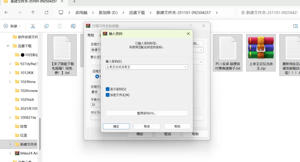
Task: Close the 压缩文件名和参数 dialog
Action: (x=204, y=26)
